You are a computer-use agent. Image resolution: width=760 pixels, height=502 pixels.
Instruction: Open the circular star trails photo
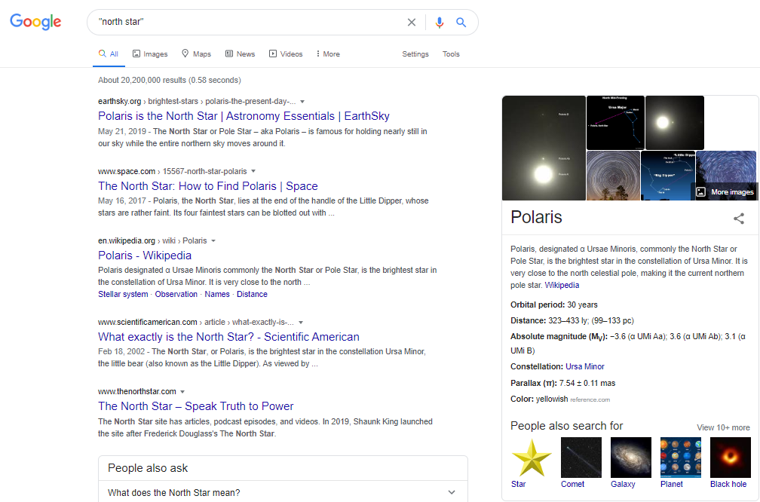pyautogui.click(x=613, y=176)
